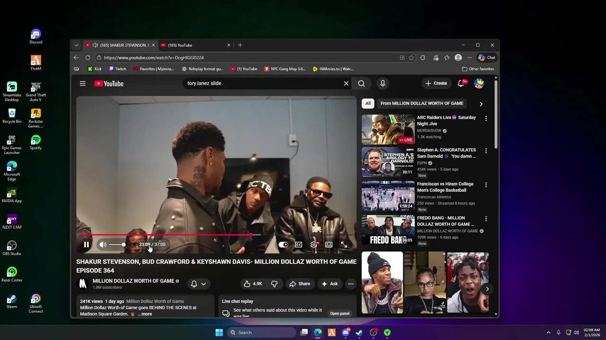Viewport: 606px width, 340px height.
Task: Toggle closed captions
Action: (298, 245)
